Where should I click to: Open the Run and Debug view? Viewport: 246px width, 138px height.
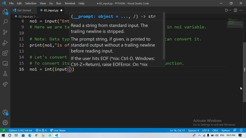point(5,43)
